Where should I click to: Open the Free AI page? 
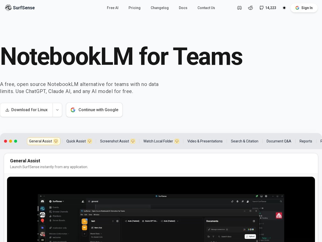point(113,8)
